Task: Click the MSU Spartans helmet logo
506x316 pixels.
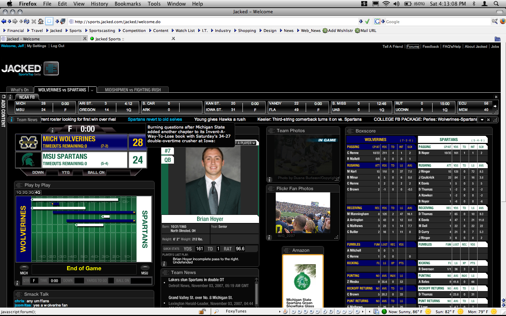Action: (x=28, y=160)
